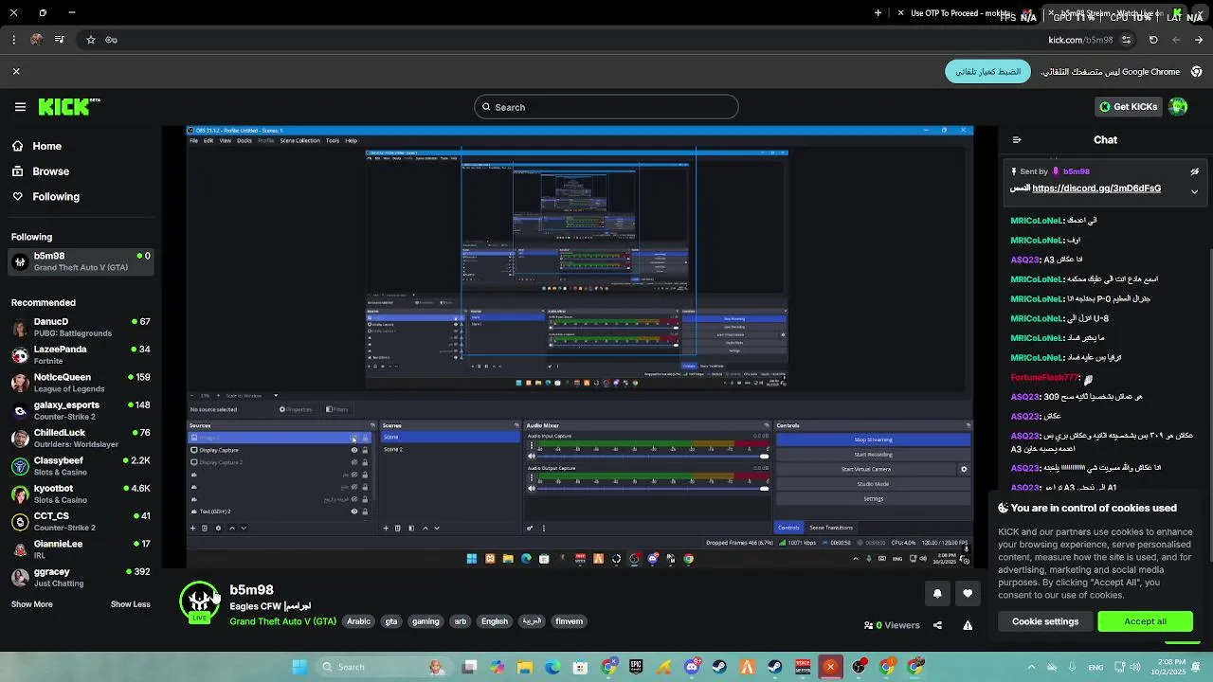Image resolution: width=1213 pixels, height=682 pixels.
Task: Open Cookie settings
Action: (x=1045, y=621)
